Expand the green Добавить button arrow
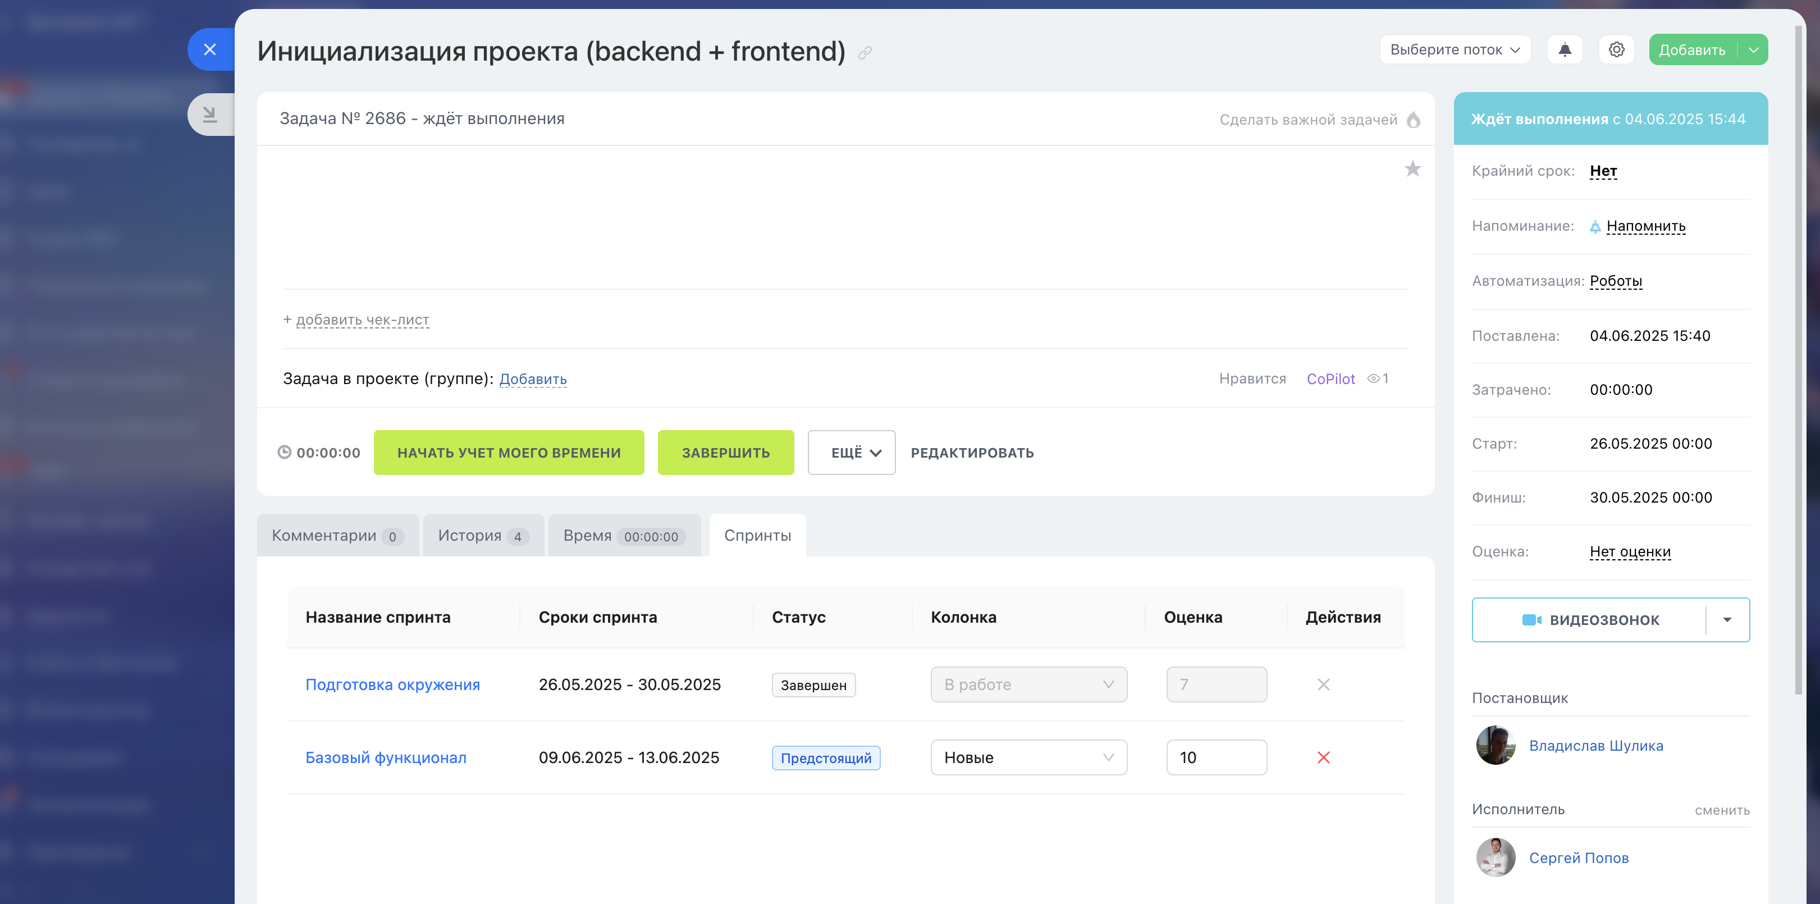 click(x=1753, y=49)
